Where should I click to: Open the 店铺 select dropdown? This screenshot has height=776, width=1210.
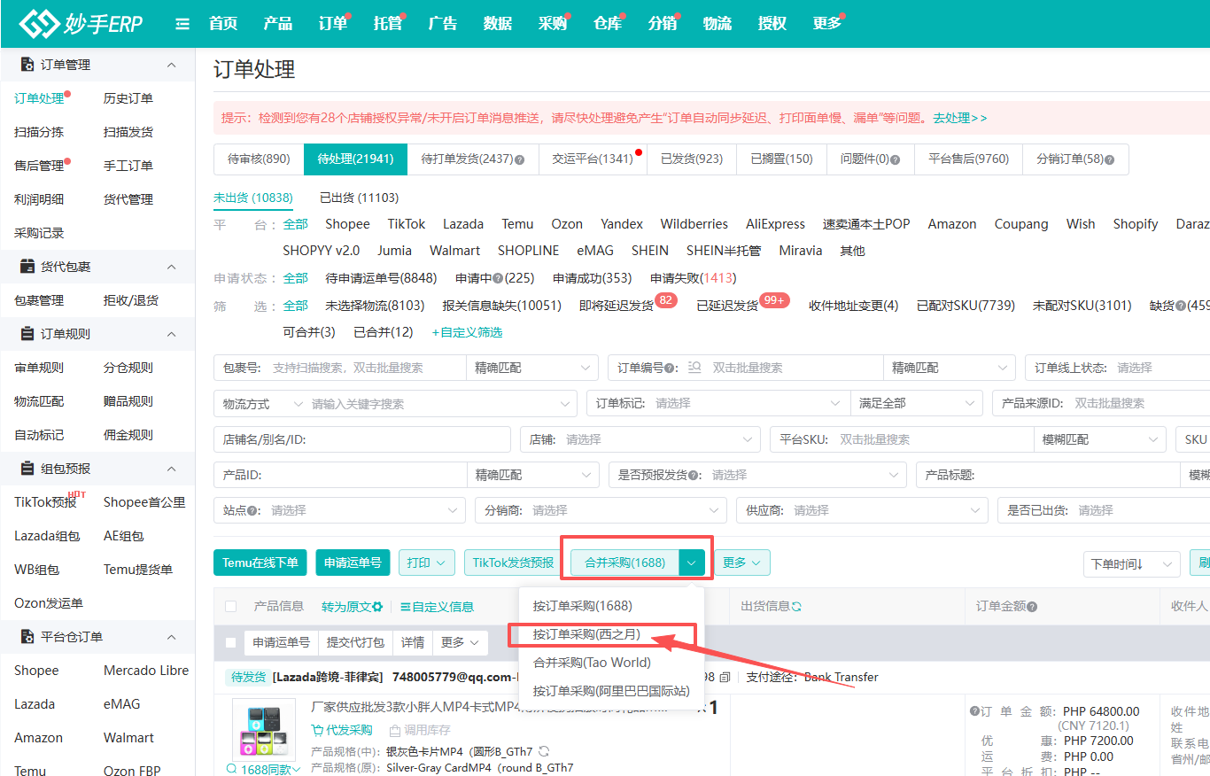(640, 439)
